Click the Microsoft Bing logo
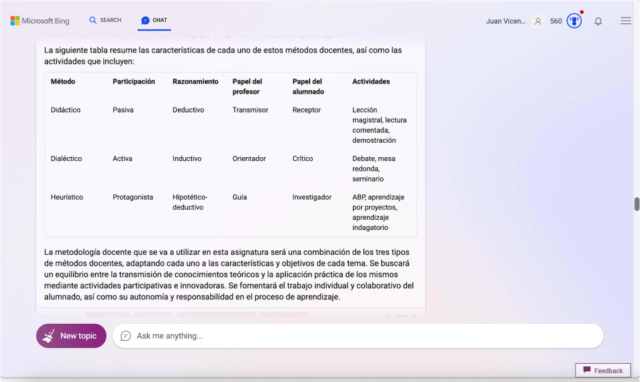This screenshot has width=640, height=382. click(x=40, y=21)
